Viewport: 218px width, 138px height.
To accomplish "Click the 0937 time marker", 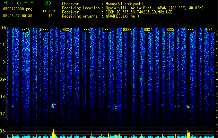I will [x=148, y=30].
